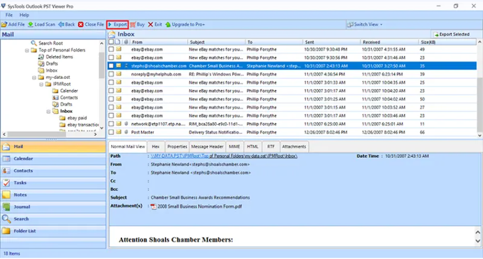Open Folder List in navigation pane
Image resolution: width=483 pixels, height=259 pixels.
click(x=53, y=231)
